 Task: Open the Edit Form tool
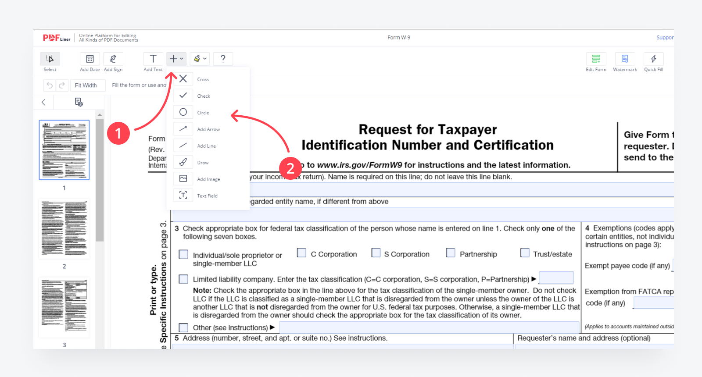coord(596,59)
